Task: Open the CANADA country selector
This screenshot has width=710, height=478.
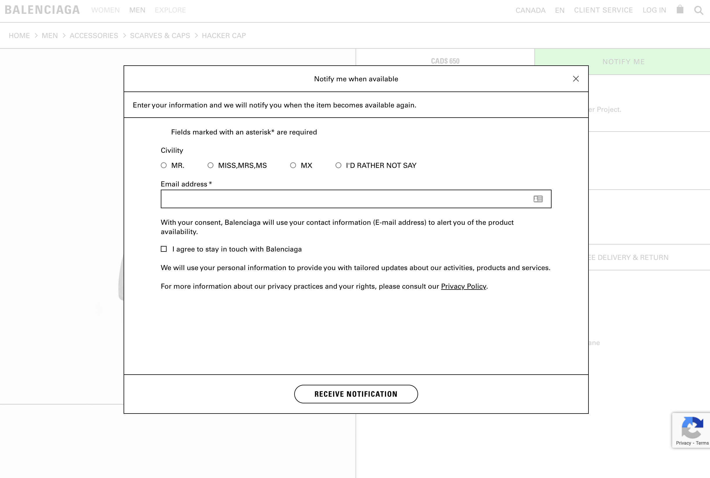Action: (x=530, y=10)
